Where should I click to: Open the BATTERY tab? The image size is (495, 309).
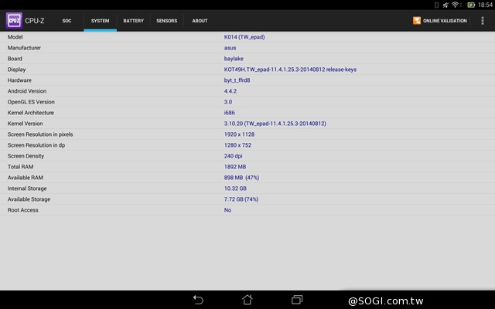[133, 21]
